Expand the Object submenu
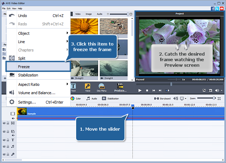The width and height of the screenshot is (226, 163). (x=38, y=33)
